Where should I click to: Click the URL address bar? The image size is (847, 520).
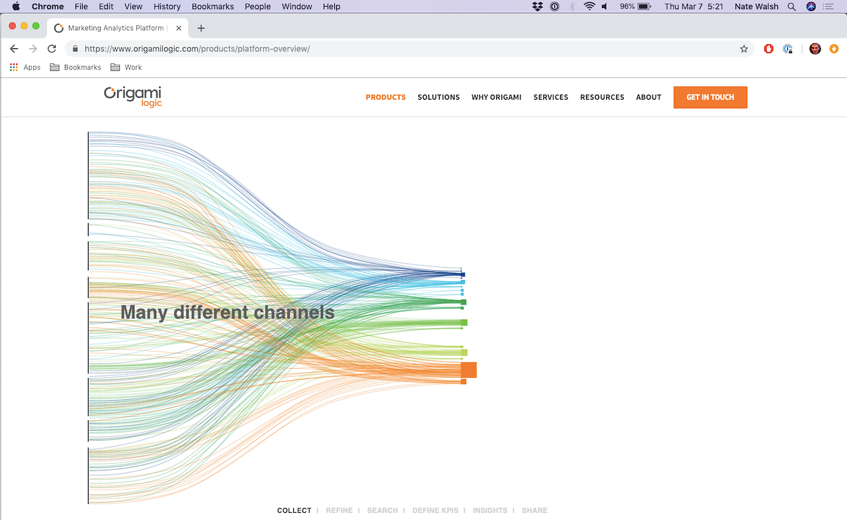point(410,49)
